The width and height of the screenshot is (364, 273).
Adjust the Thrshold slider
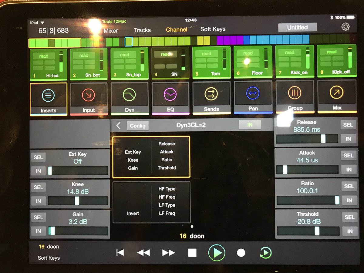(308, 231)
